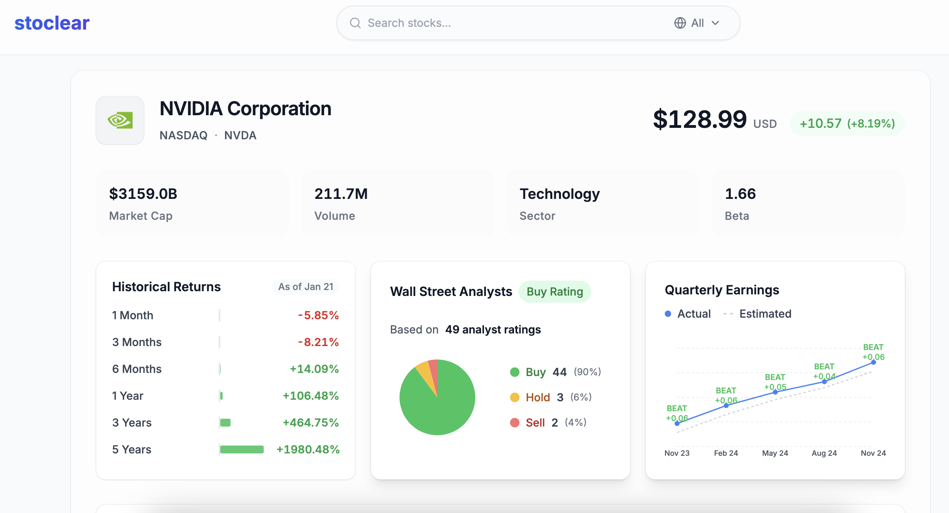The width and height of the screenshot is (949, 513).
Task: Click the Sell 2 (4%) legend entry
Action: tap(548, 423)
